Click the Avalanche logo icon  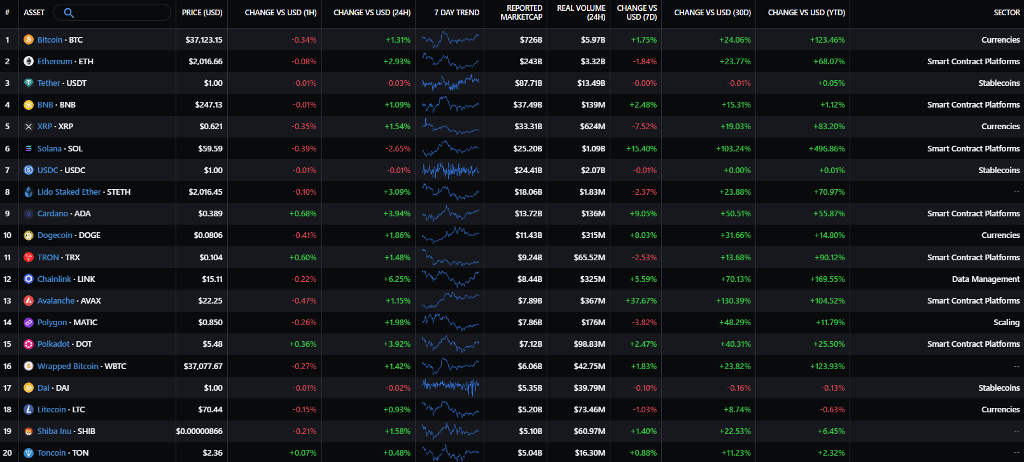pyautogui.click(x=29, y=301)
